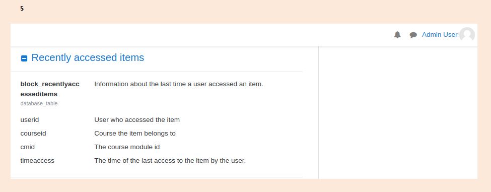Click 'Course the item belongs to' description

135,134
